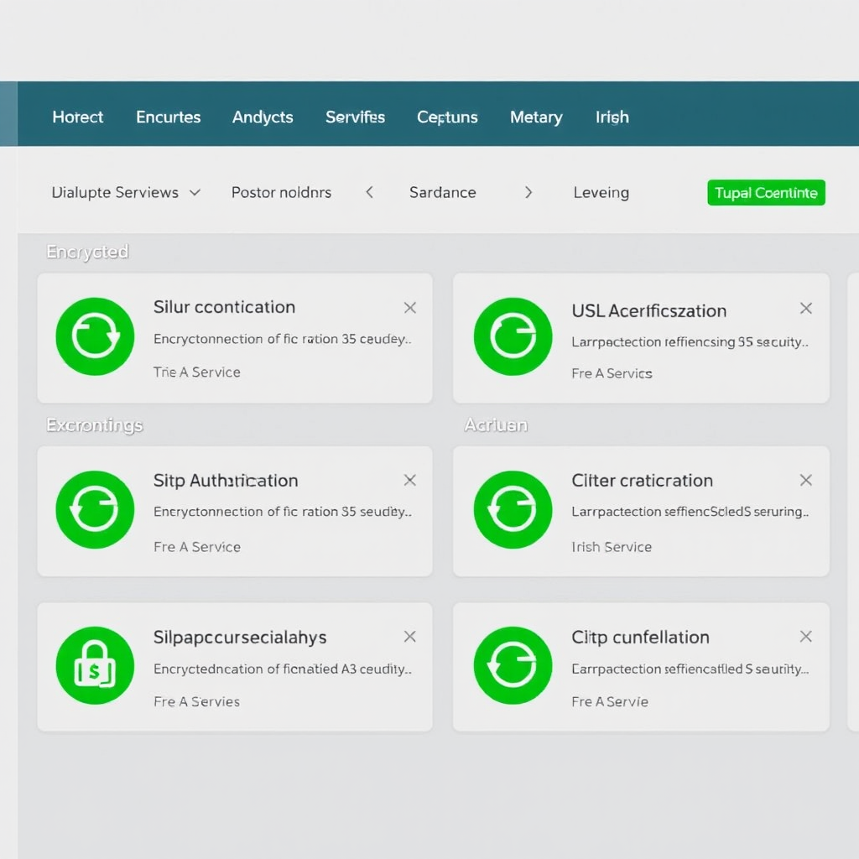Click the green Tupal Coentinte button
The width and height of the screenshot is (859, 859).
tap(766, 193)
